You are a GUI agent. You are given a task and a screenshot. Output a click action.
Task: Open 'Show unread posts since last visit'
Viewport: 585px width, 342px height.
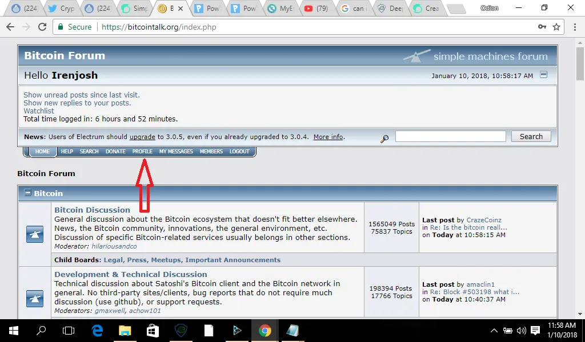(x=82, y=95)
